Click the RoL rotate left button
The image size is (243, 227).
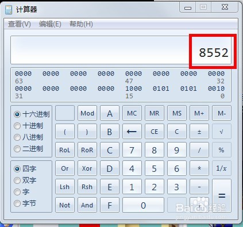point(65,150)
